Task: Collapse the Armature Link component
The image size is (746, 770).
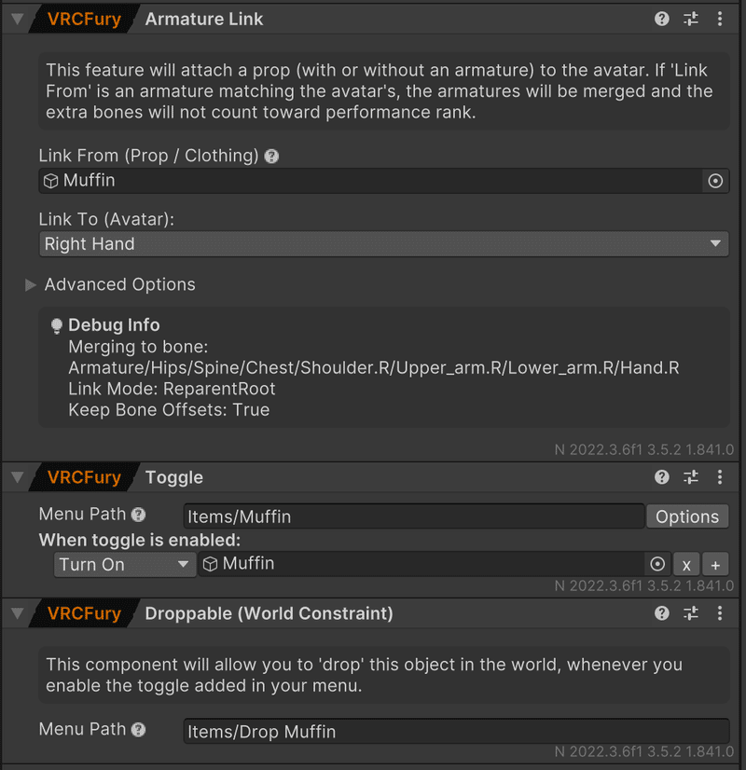Action: click(17, 19)
